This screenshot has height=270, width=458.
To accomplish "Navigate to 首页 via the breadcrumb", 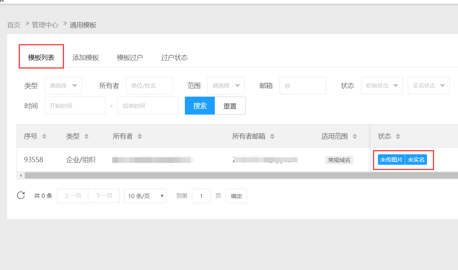I will point(13,25).
